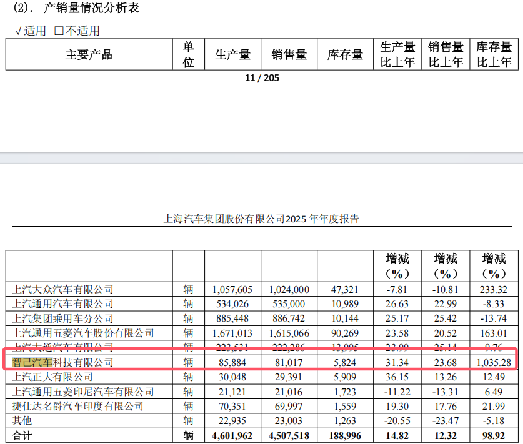Image resolution: width=523 pixels, height=444 pixels.
Task: Select the row label 上汽通用五菱印尼汽车有限公司
Action: click(x=83, y=392)
